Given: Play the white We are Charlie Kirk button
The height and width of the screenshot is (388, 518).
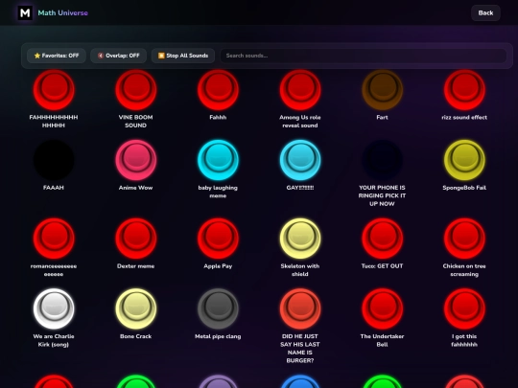Looking at the screenshot, I should pyautogui.click(x=54, y=308).
